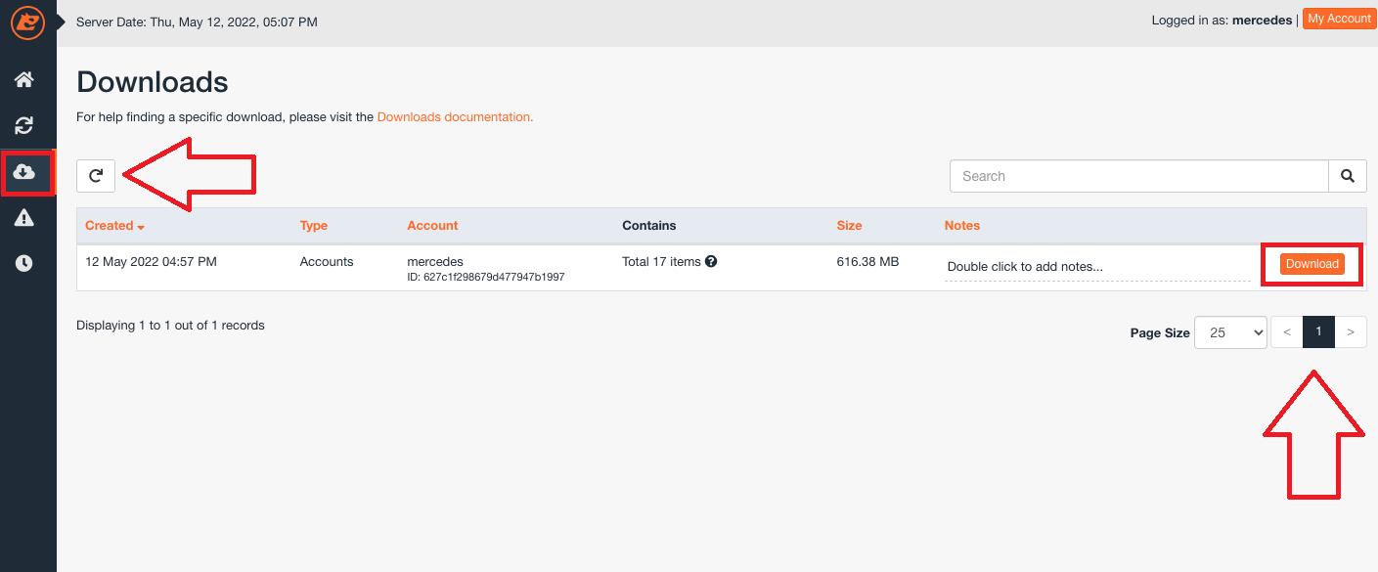Open the Downloads documentation link
Screen dimensions: 1378x572
click(x=455, y=116)
